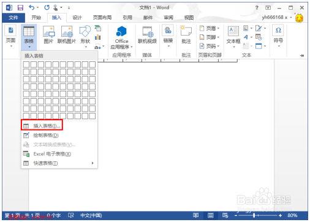Viewport: 310px width, 222px height.
Task: Switch to read mode view icon
Action: (195, 215)
